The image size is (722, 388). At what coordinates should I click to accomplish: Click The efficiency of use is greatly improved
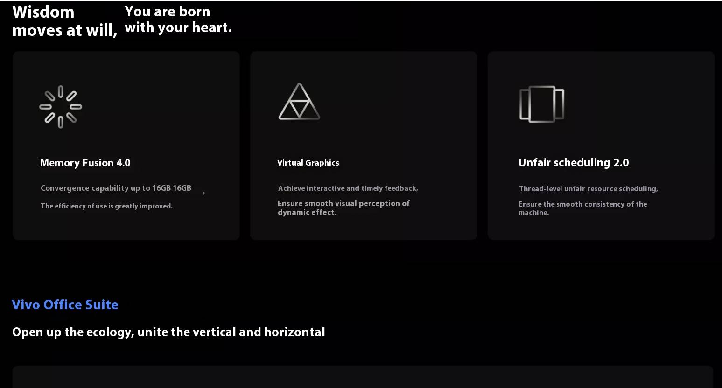click(107, 206)
